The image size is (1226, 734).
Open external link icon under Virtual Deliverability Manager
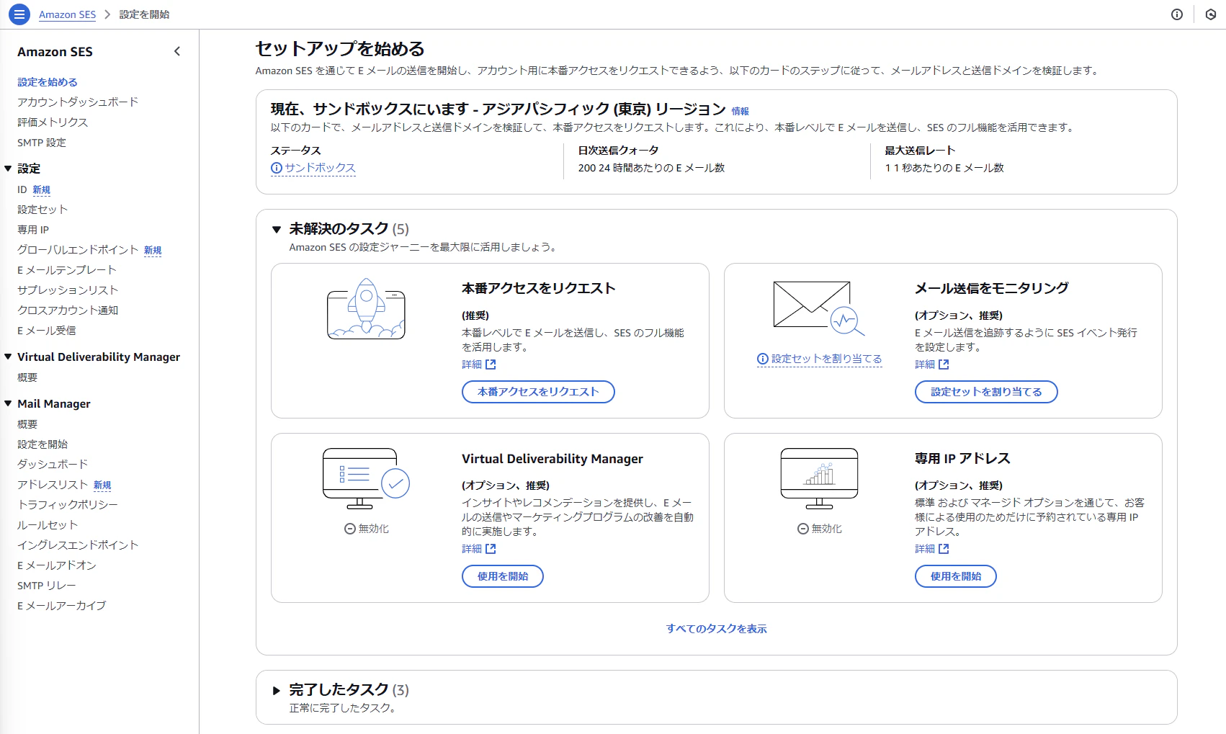[x=491, y=549]
